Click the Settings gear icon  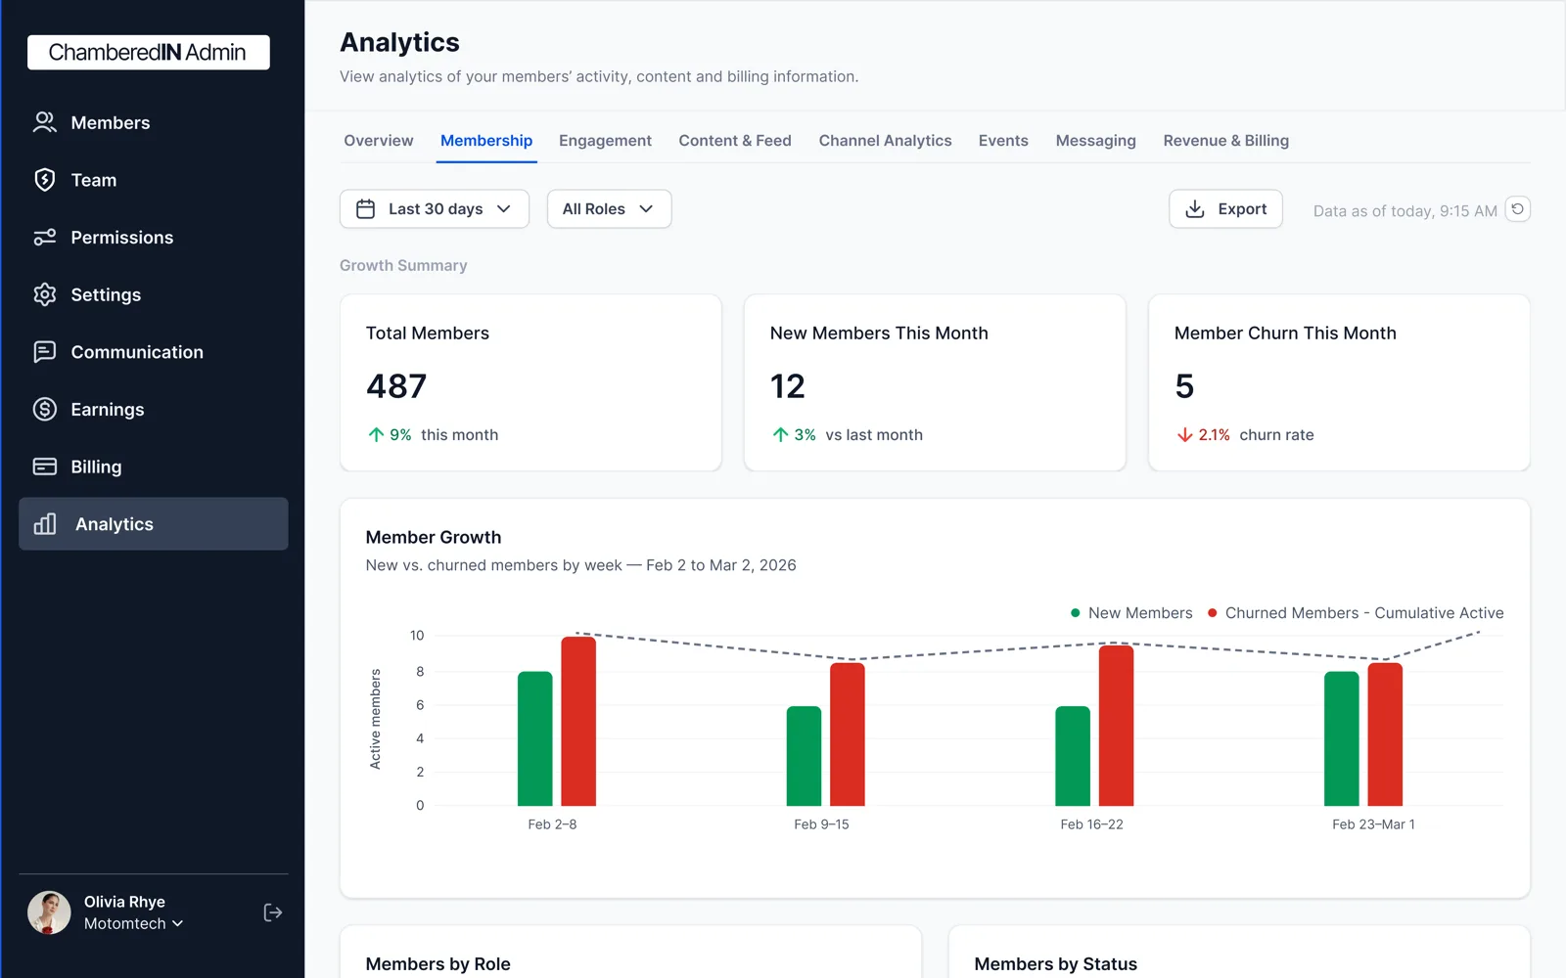pos(45,294)
